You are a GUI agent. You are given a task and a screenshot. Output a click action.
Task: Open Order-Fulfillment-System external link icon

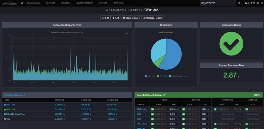click(164, 95)
